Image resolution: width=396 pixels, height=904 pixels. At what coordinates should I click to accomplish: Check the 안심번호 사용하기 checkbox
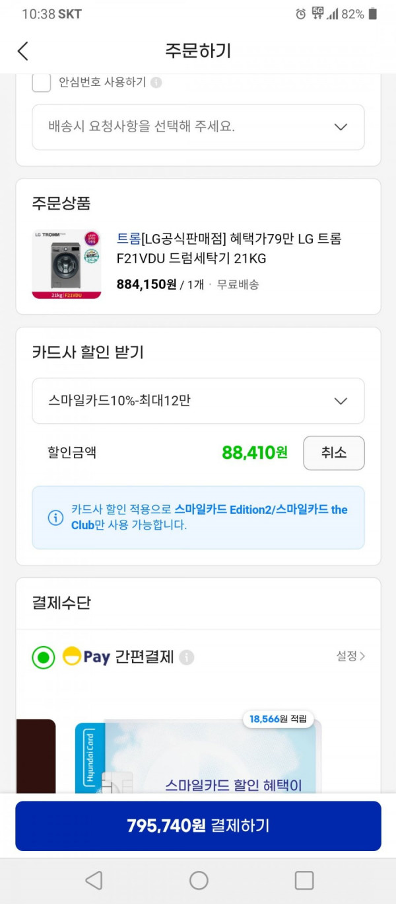(x=42, y=83)
